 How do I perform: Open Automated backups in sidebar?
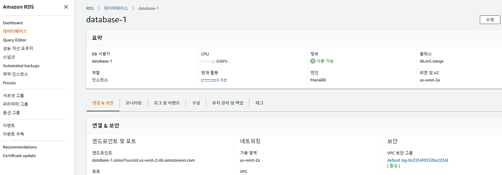(x=21, y=66)
